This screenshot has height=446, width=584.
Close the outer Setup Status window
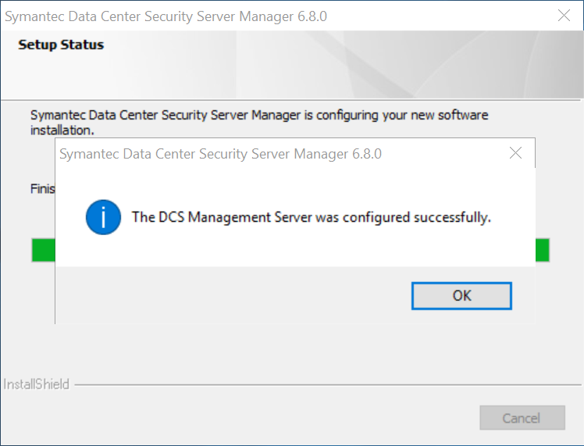pyautogui.click(x=564, y=15)
